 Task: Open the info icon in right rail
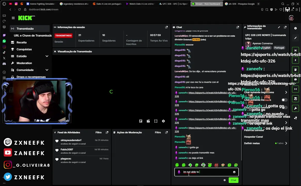[295, 28]
